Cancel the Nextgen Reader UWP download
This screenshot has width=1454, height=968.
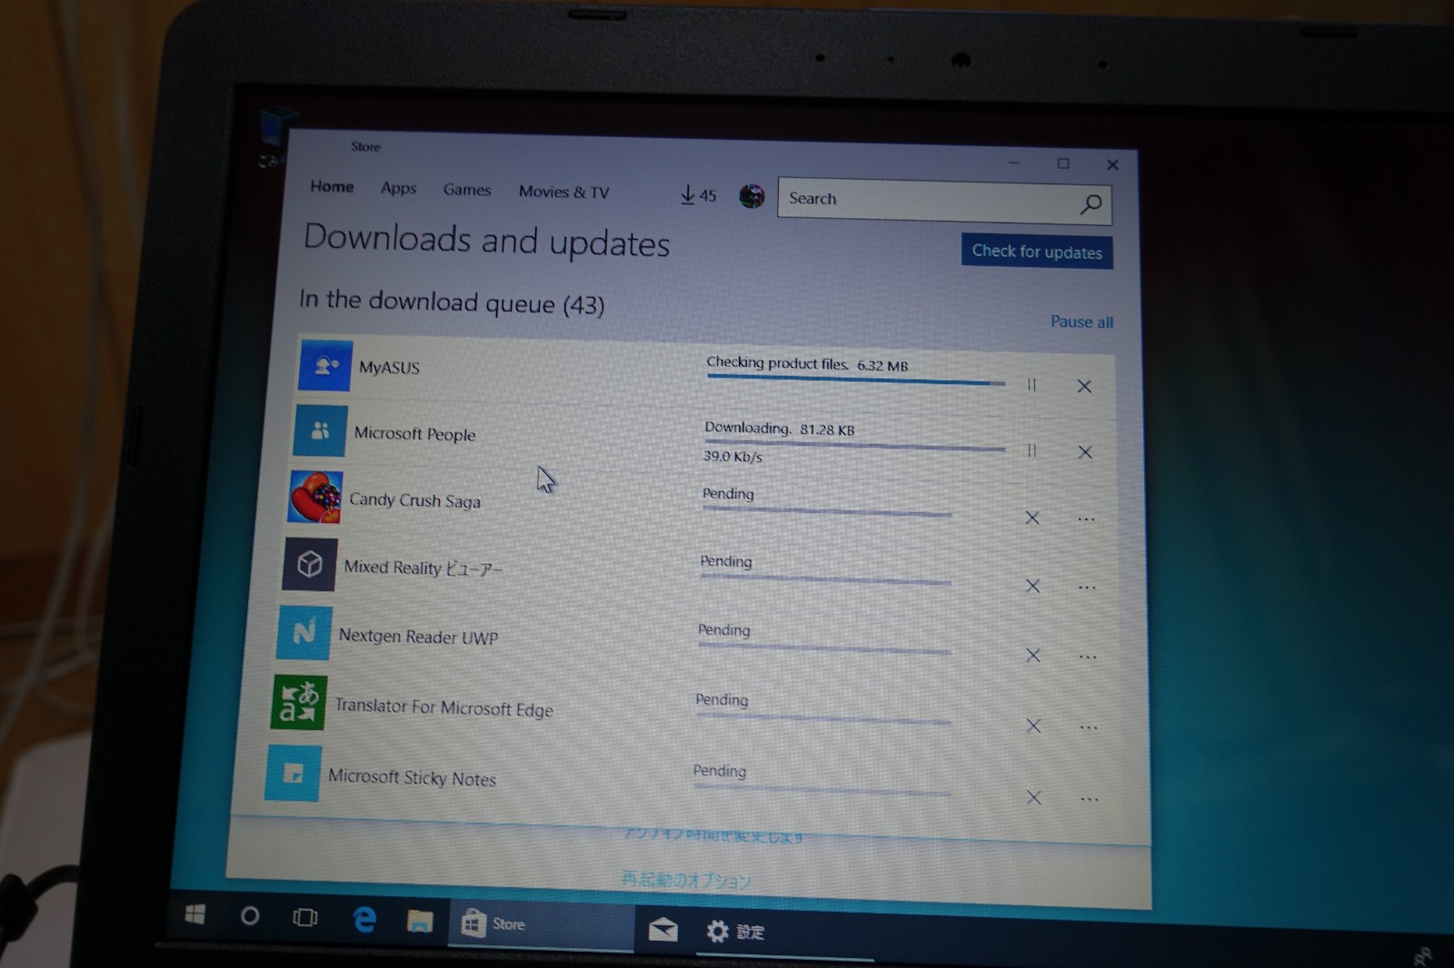tap(1033, 655)
